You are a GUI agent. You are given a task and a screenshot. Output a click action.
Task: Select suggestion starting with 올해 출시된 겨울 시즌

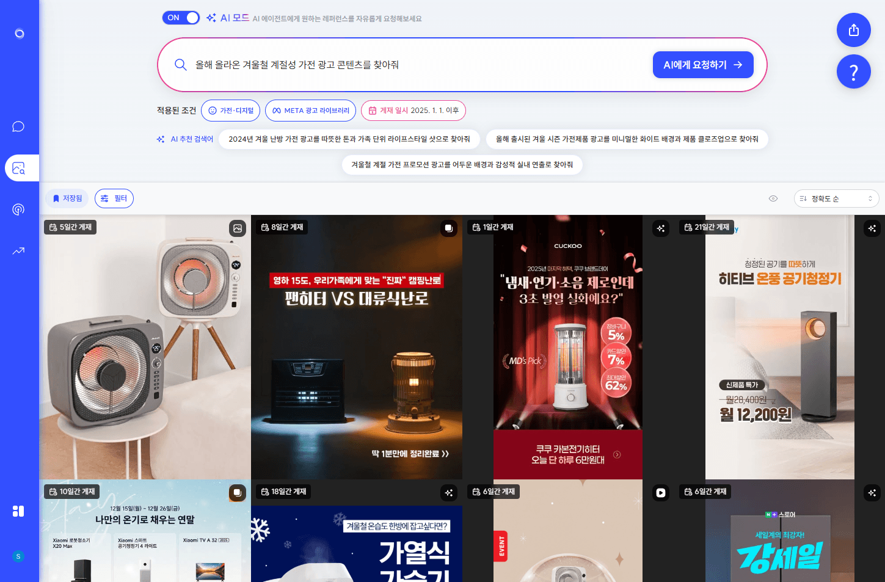(x=627, y=139)
